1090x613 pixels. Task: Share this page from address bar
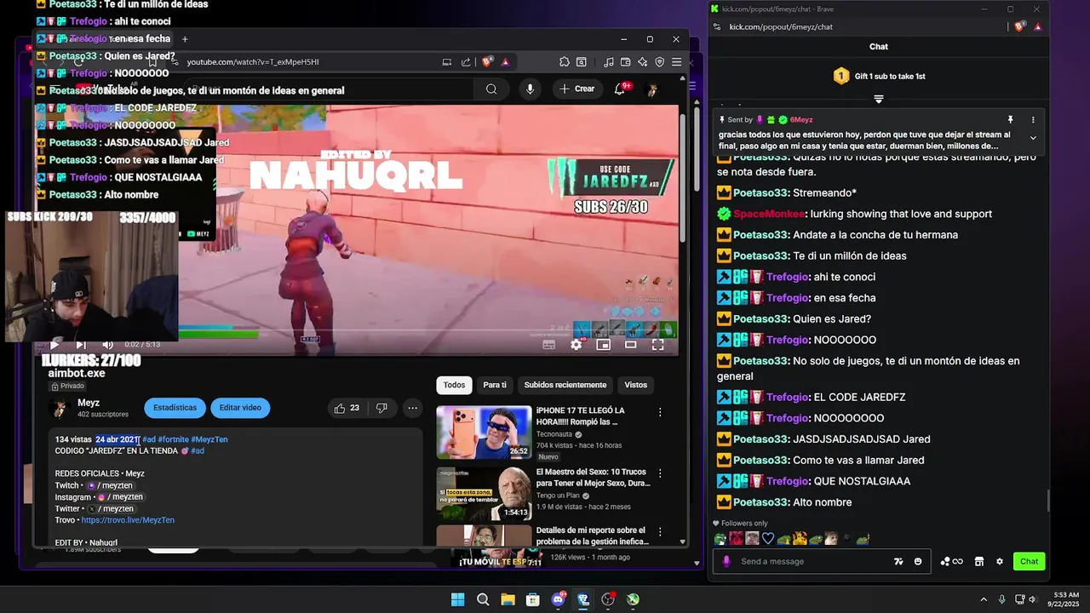[466, 62]
